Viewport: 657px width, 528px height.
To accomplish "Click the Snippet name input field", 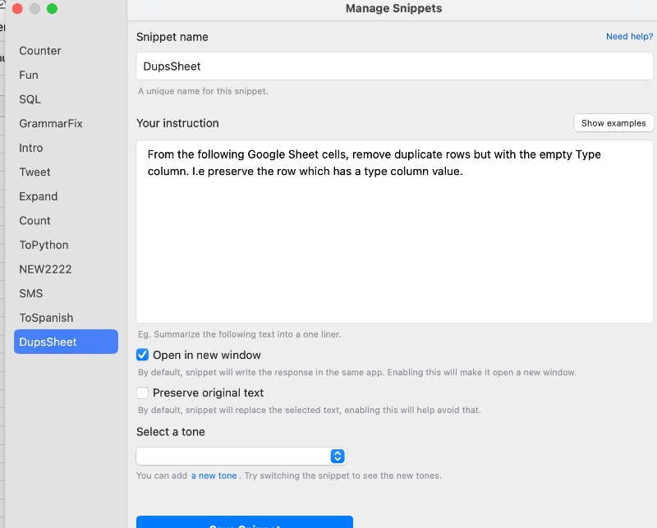I will [394, 67].
